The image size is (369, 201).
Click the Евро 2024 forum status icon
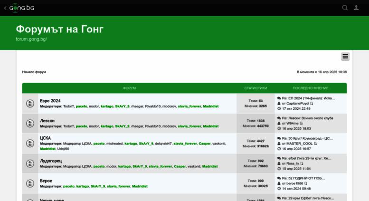pyautogui.click(x=30, y=103)
